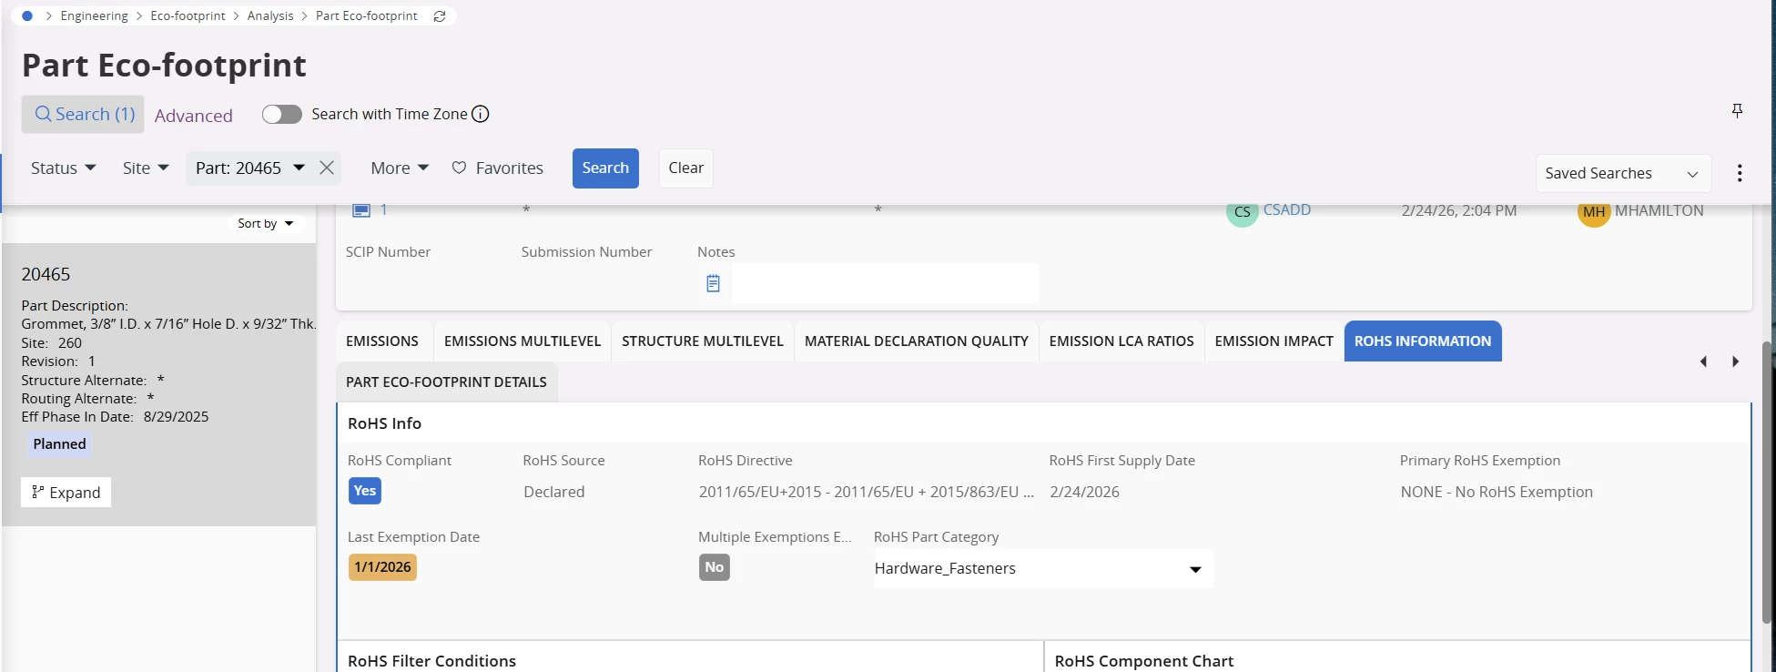Click the Eff Phase In Date 8/29/2025

point(116,417)
